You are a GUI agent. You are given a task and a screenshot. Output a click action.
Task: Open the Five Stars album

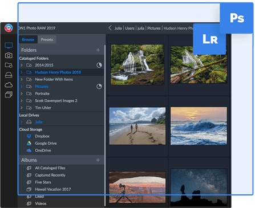[x=43, y=182]
